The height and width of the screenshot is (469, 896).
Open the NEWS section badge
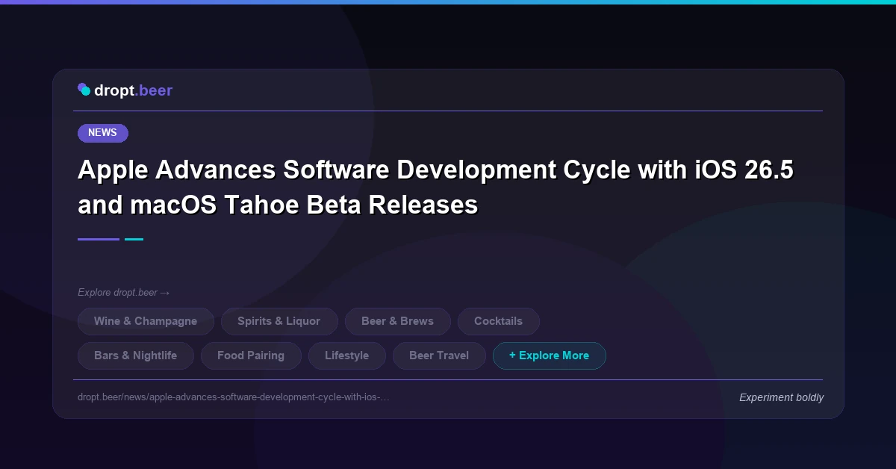[x=102, y=133]
